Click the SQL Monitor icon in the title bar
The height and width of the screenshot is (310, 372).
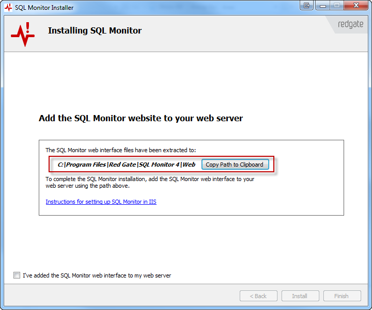click(x=8, y=8)
